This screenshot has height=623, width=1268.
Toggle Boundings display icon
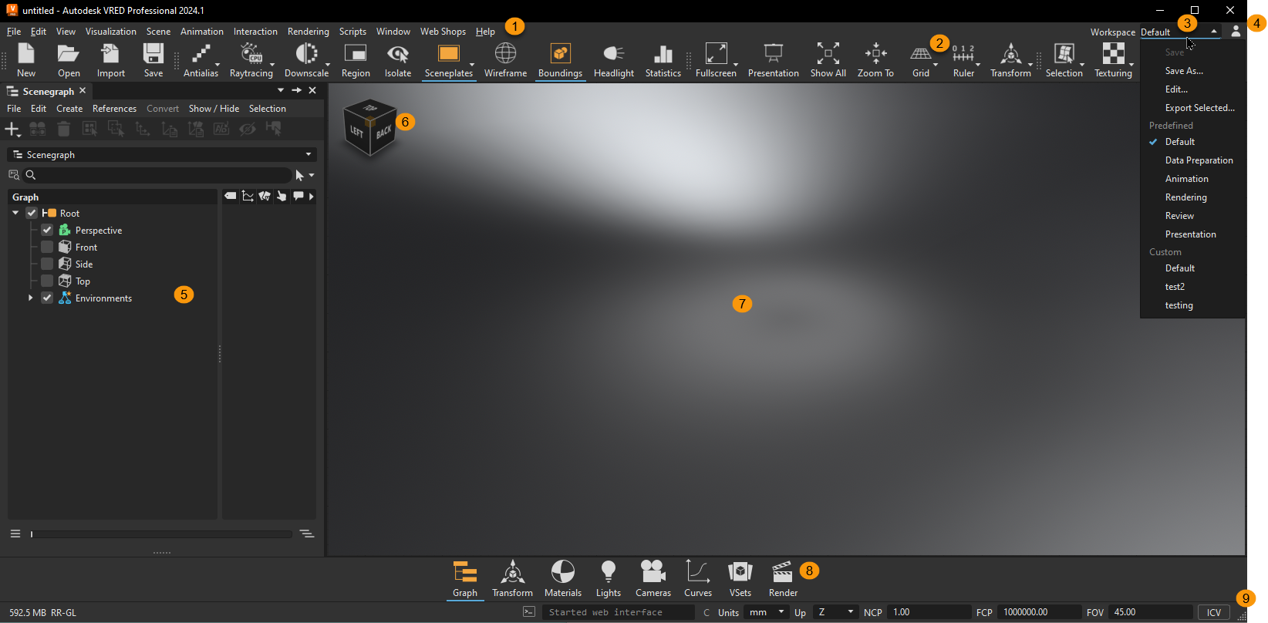560,60
